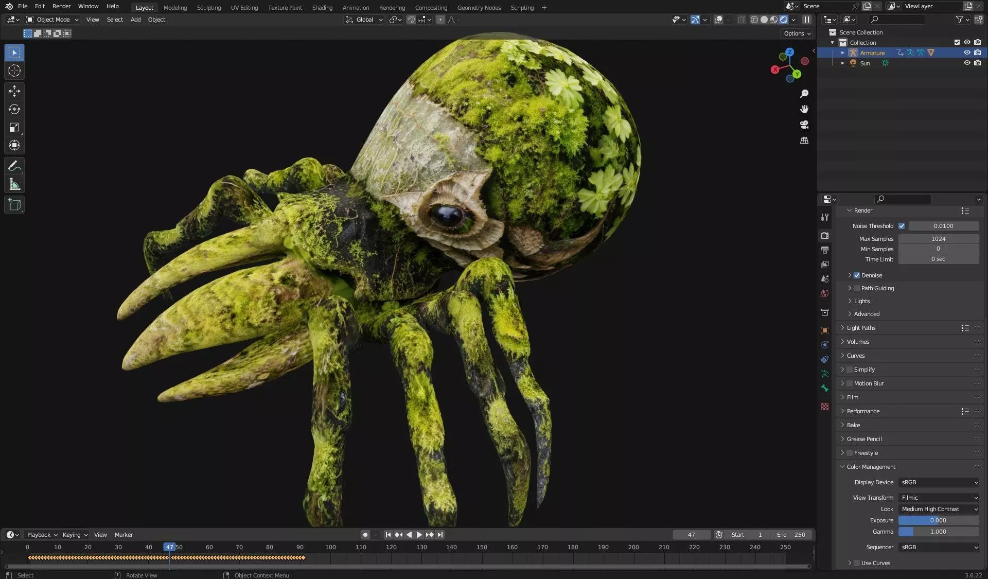Enable the Use Curves checkbox

pyautogui.click(x=857, y=563)
